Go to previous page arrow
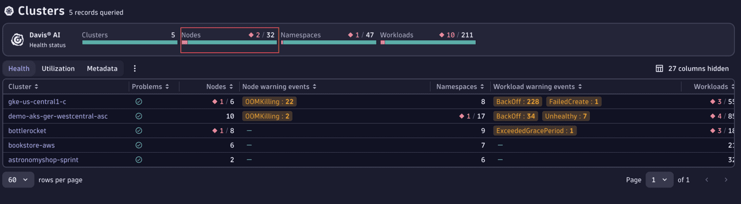The width and height of the screenshot is (741, 204). click(707, 180)
